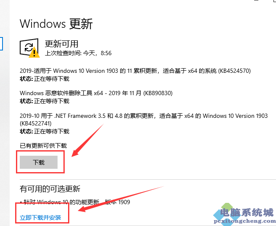Screen dimensions: 276x226
Task: Select the Windows 更新 page title
Action: pos(56,24)
